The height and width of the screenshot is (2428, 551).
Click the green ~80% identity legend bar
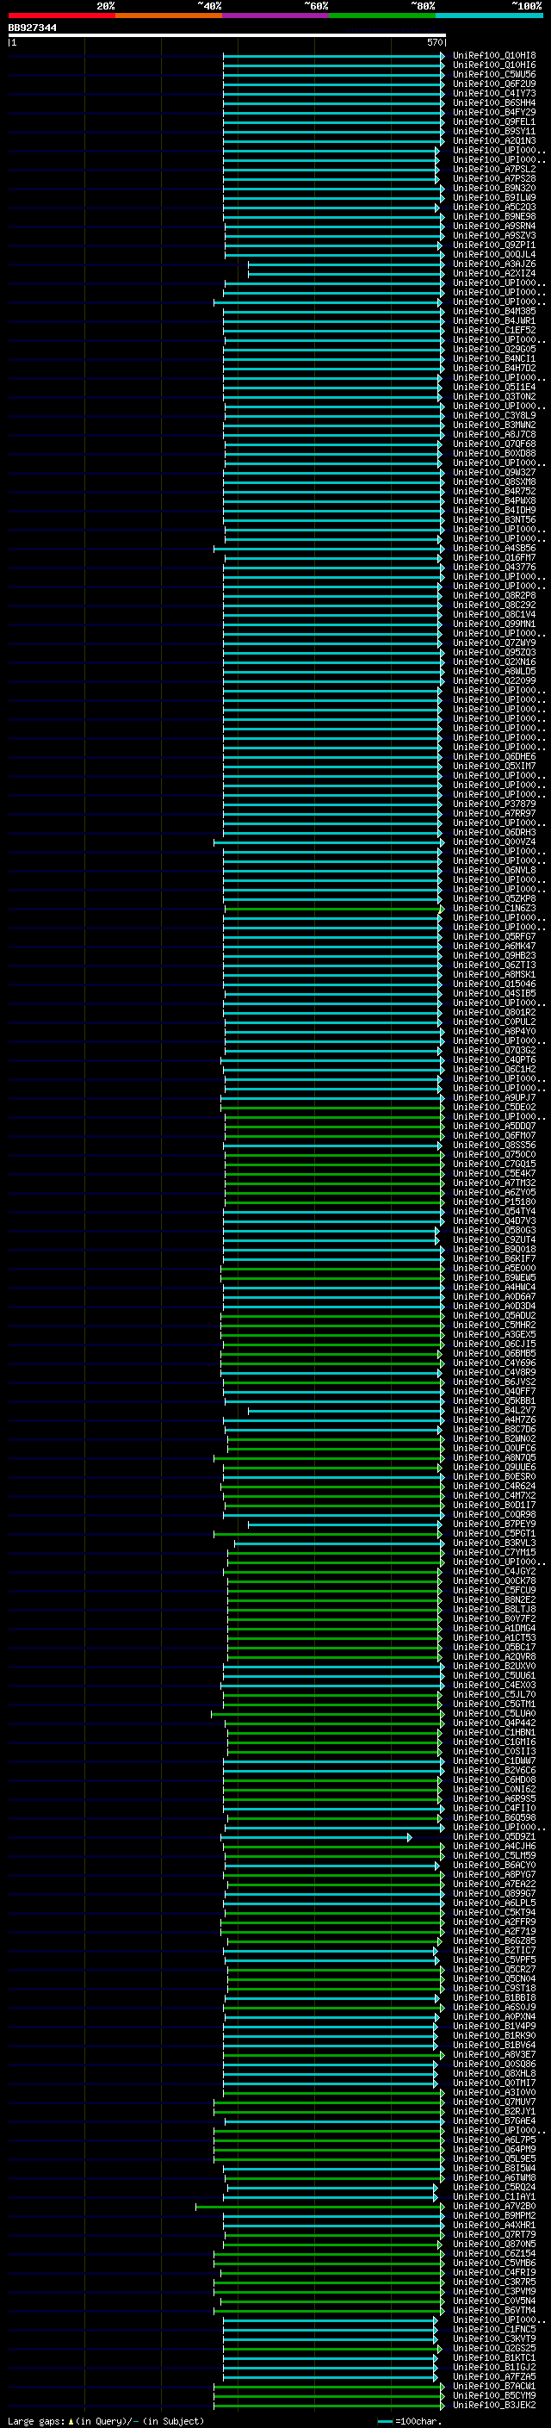click(382, 16)
